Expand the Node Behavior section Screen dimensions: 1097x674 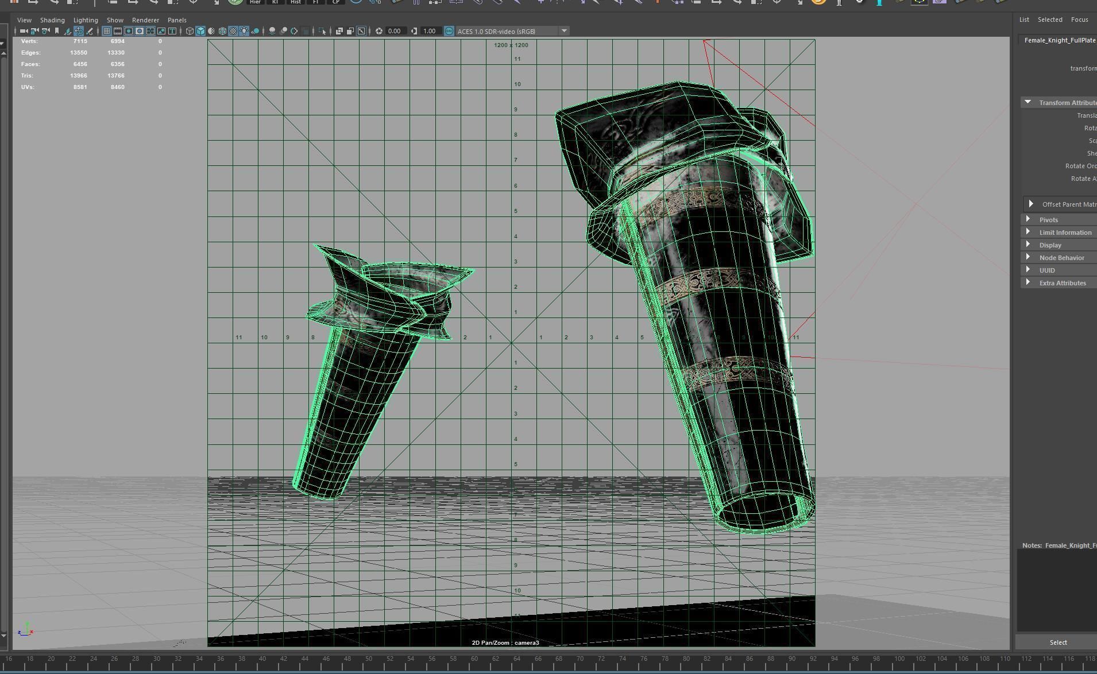[1028, 257]
